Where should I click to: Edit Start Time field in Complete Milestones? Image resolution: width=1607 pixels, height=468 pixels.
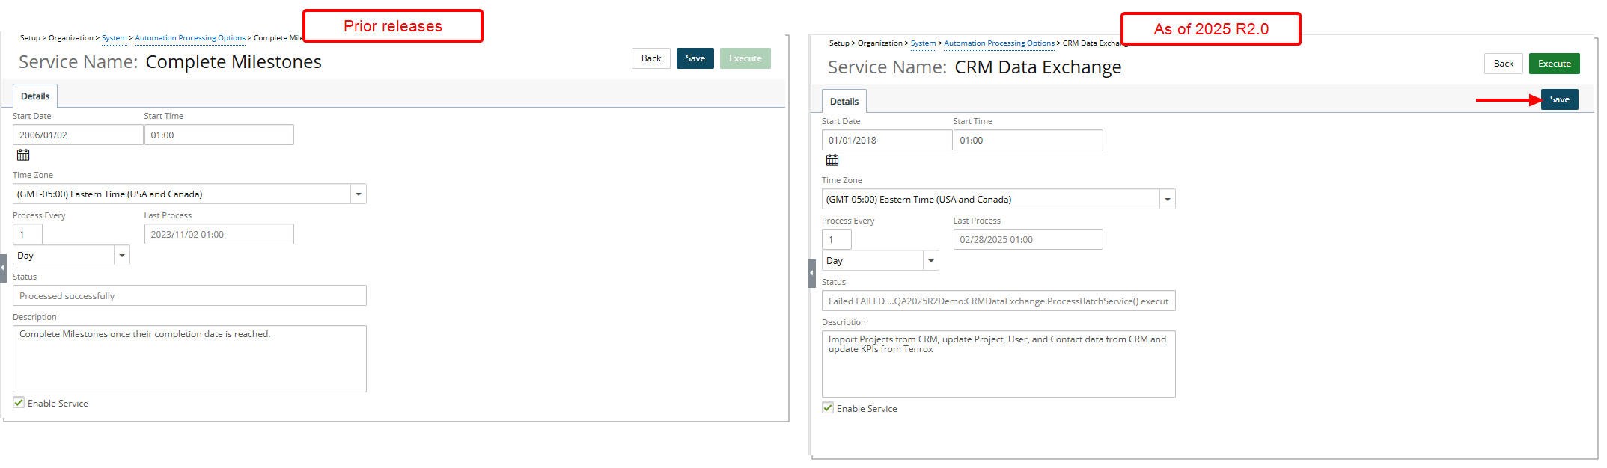click(x=219, y=135)
